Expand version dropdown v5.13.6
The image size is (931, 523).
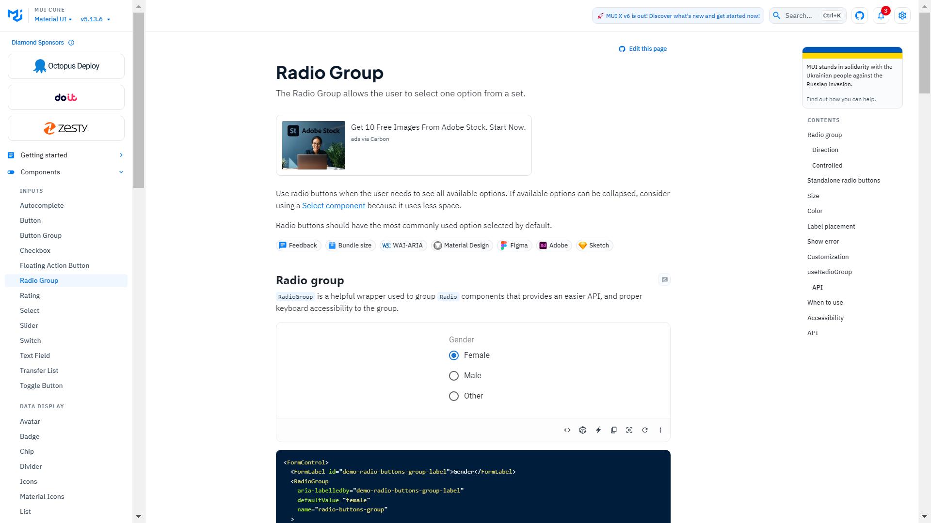[x=95, y=18]
